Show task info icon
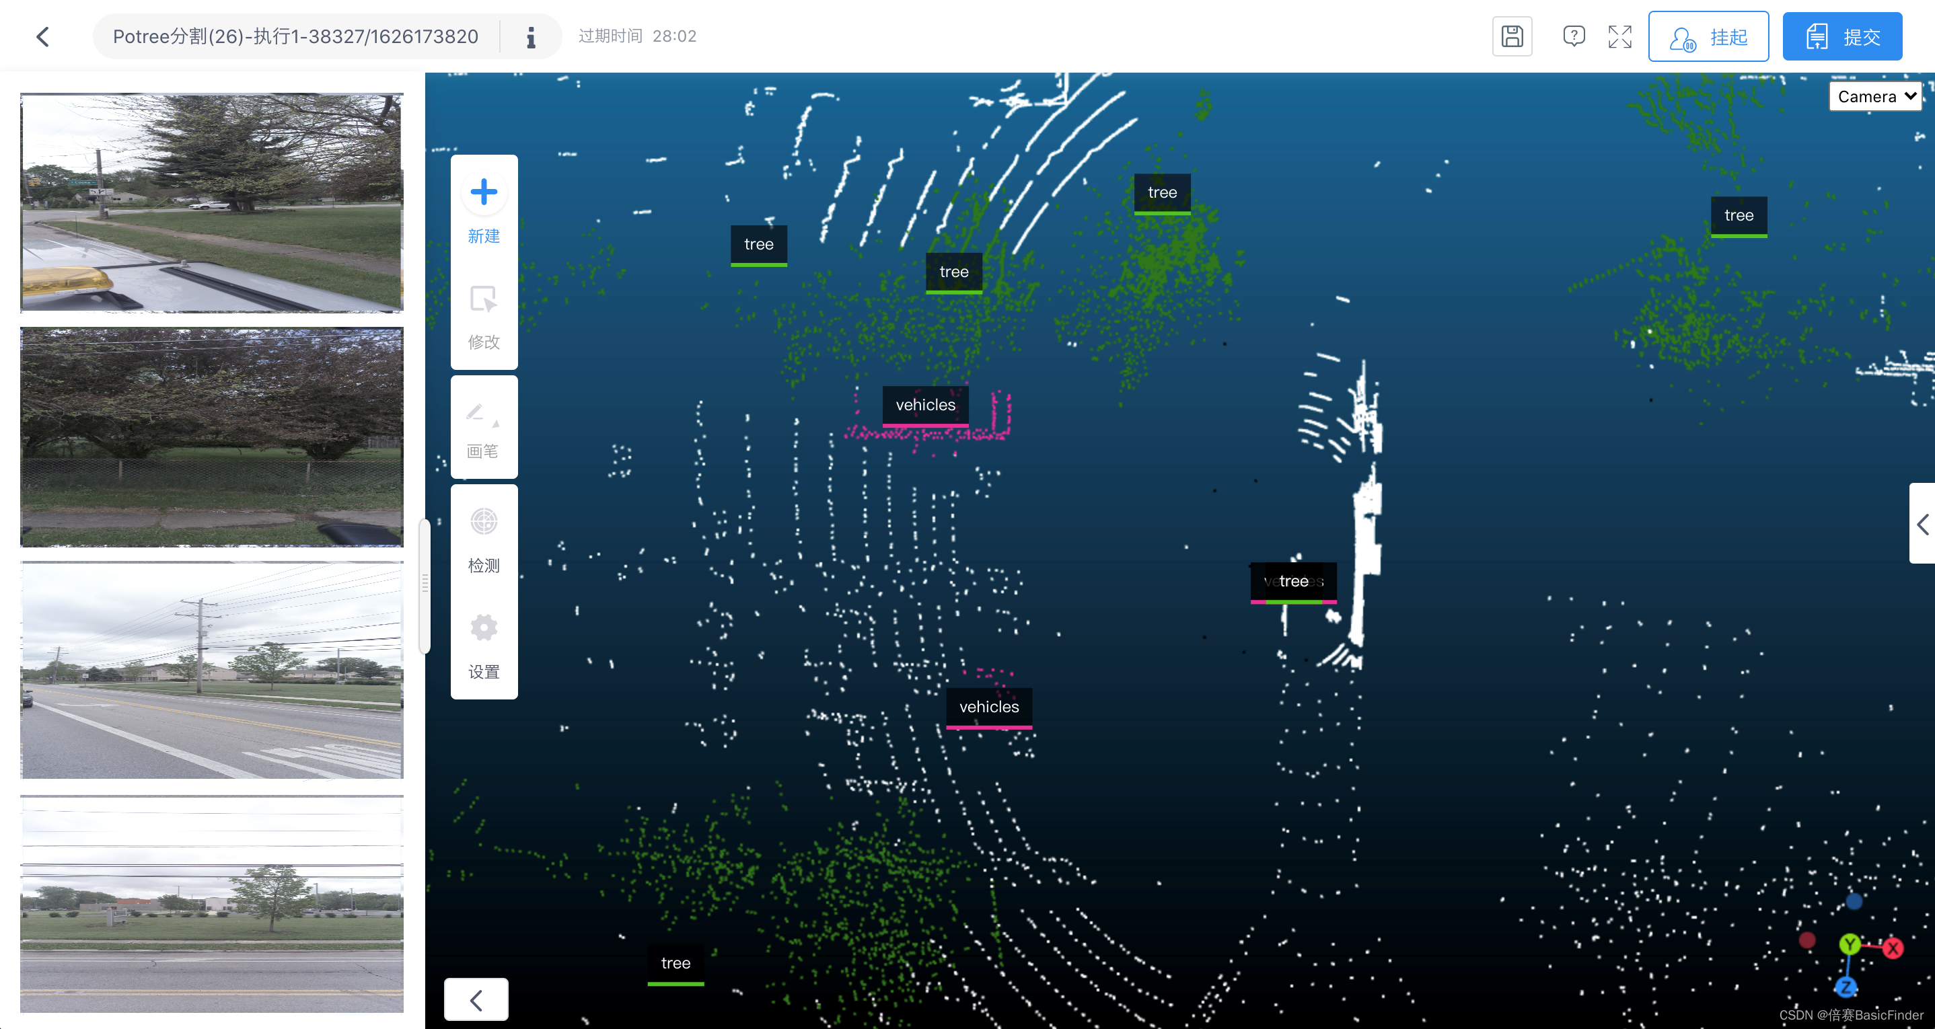 tap(531, 36)
